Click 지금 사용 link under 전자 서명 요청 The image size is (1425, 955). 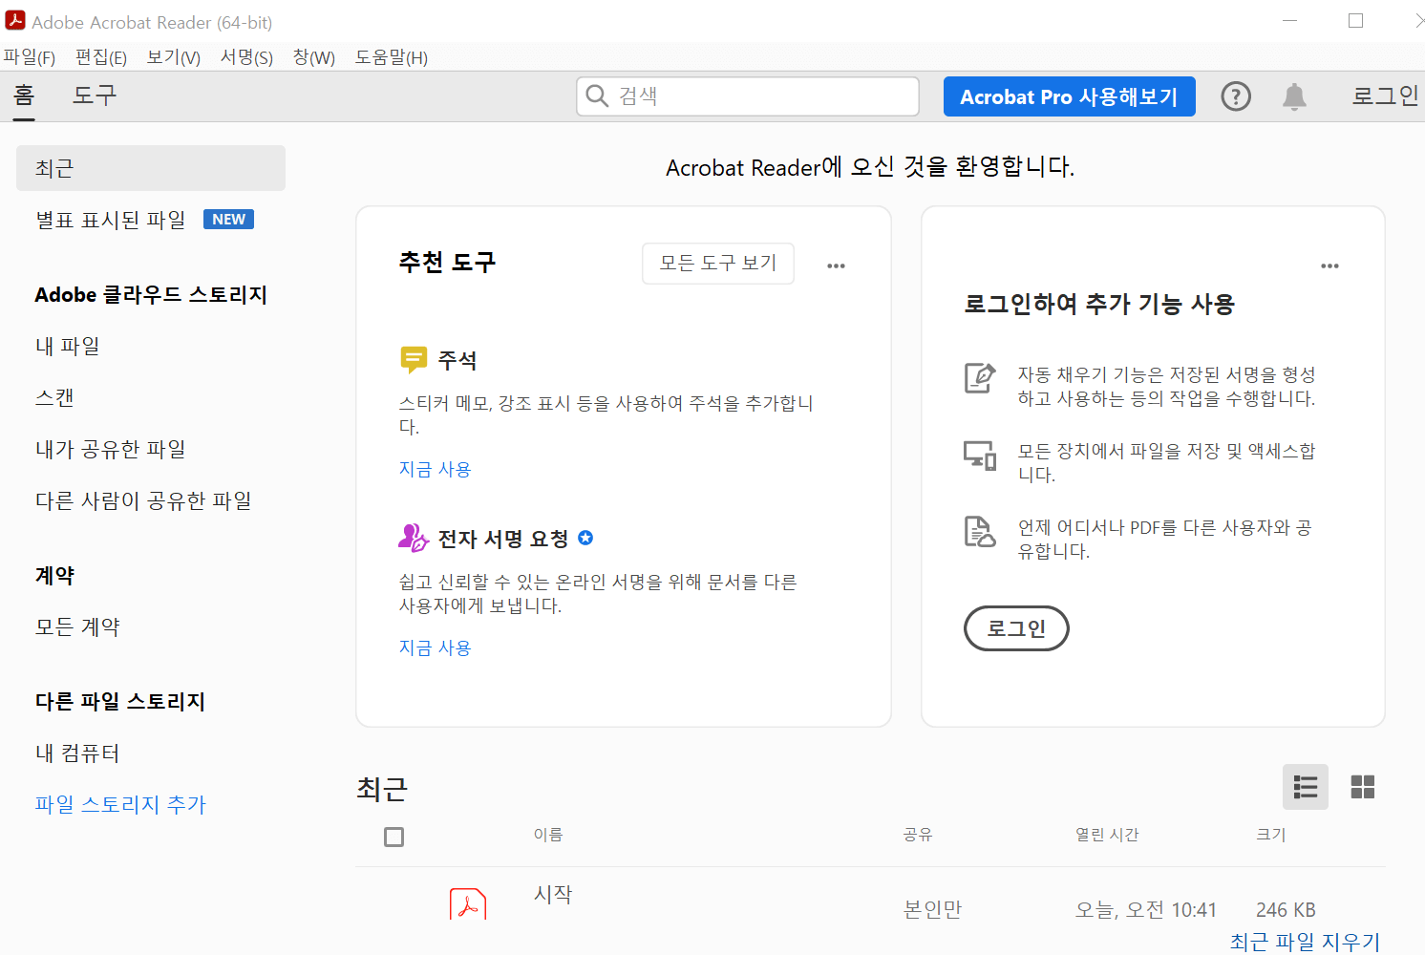point(436,647)
